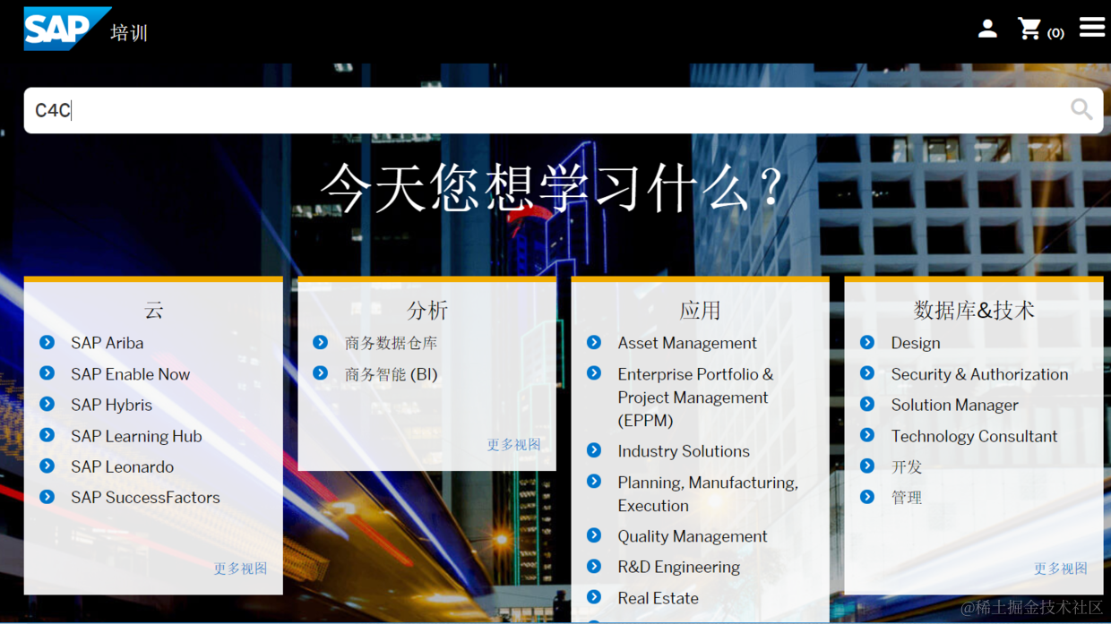Viewport: 1111px width, 624px height.
Task: Click the arrow bullet beside SAP Learning Hub
Action: tap(47, 435)
